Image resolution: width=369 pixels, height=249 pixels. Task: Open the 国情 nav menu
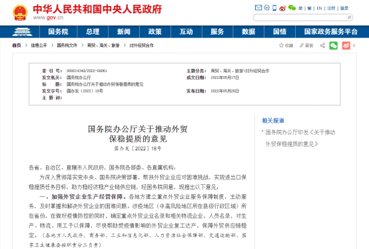click(280, 31)
